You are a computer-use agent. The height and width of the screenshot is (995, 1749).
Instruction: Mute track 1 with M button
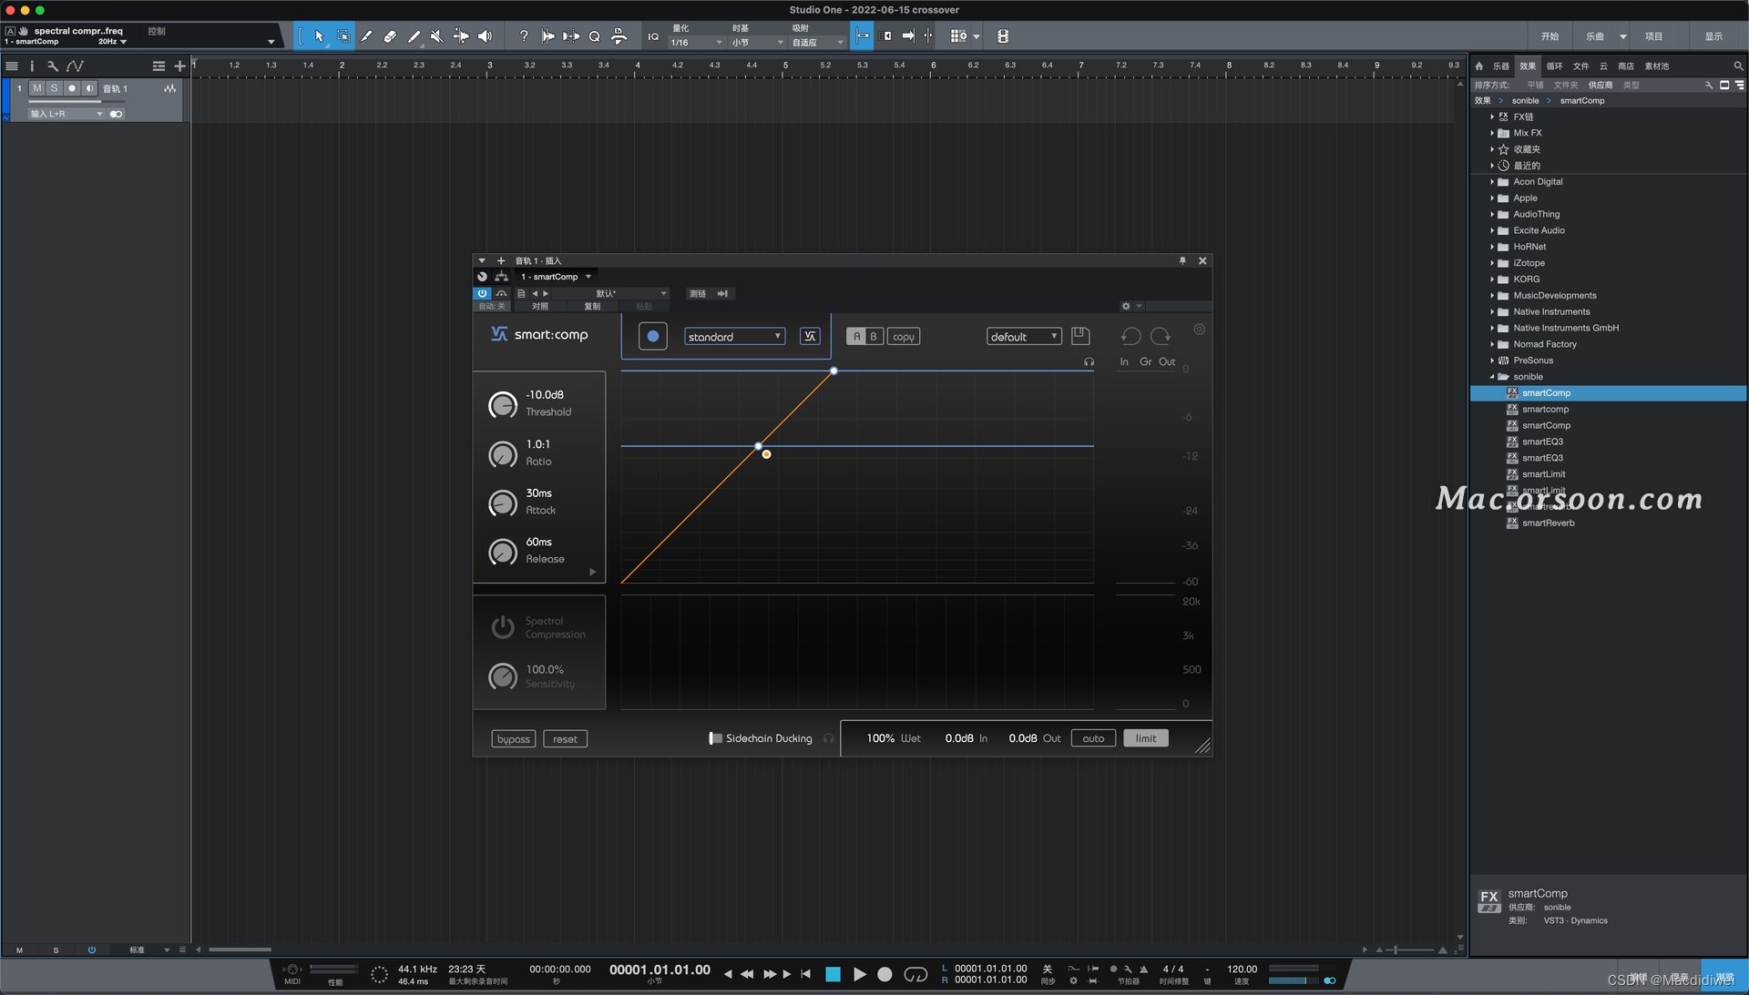point(37,88)
